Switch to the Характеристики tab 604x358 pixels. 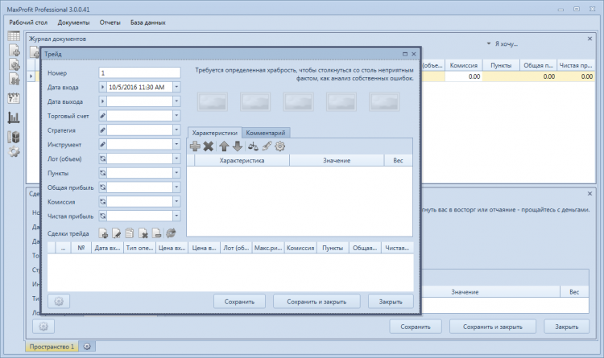click(x=214, y=133)
